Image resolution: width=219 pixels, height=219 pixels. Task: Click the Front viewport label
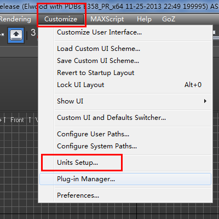click(17, 120)
